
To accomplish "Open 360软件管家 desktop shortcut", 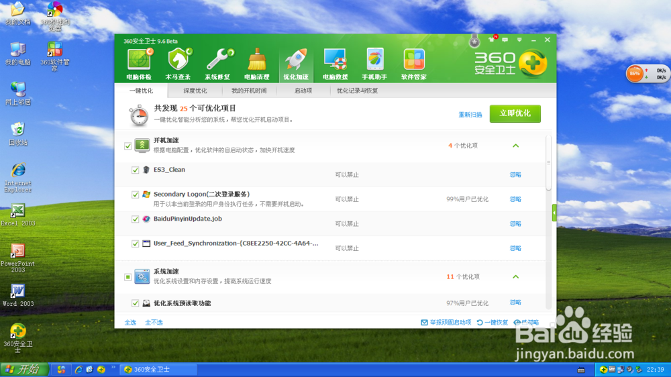I will [55, 56].
